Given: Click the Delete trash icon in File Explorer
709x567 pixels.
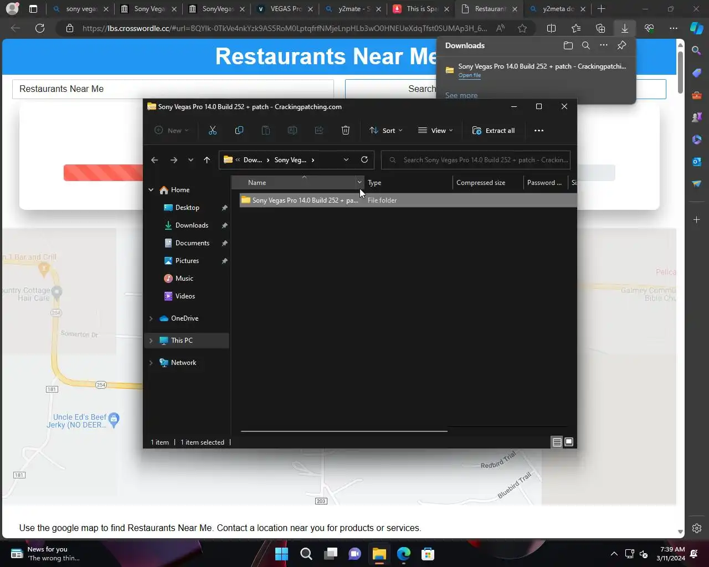Looking at the screenshot, I should pyautogui.click(x=346, y=131).
